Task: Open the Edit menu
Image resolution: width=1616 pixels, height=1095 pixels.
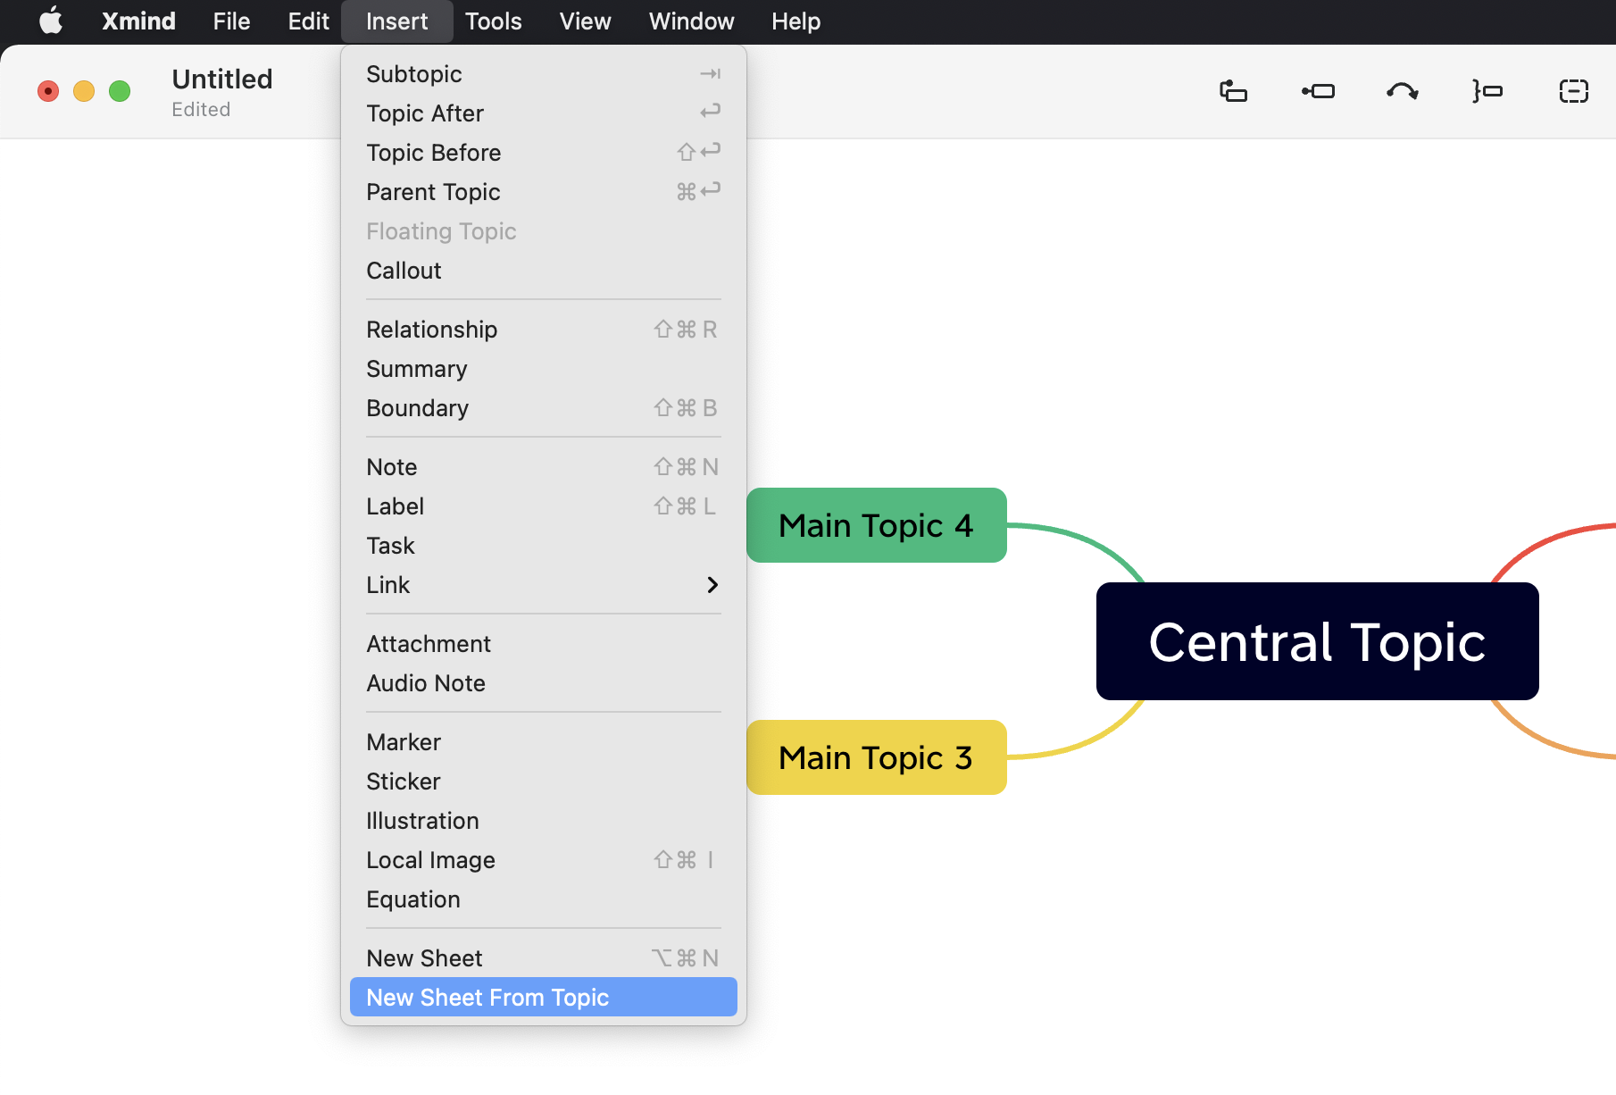Action: [308, 21]
